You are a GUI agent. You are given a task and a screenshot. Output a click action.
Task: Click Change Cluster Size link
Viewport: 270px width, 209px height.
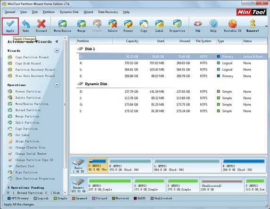pos(30,147)
